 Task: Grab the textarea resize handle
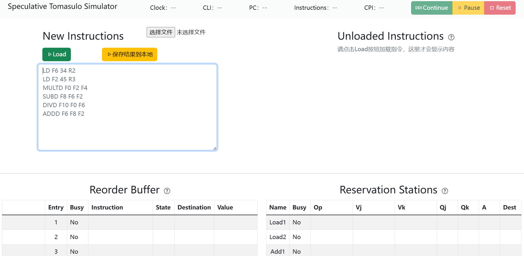[215, 148]
